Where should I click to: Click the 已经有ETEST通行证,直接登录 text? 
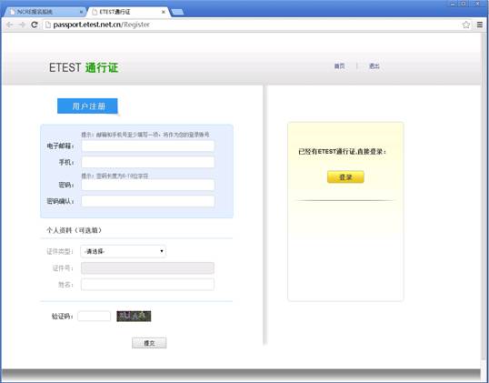(342, 152)
